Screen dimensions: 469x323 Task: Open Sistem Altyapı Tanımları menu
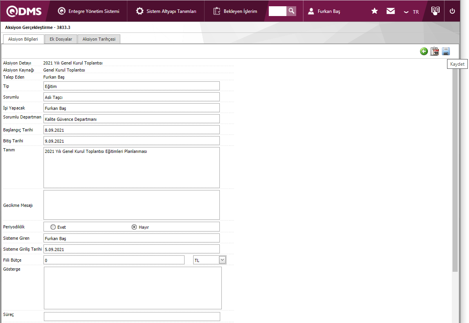click(166, 11)
